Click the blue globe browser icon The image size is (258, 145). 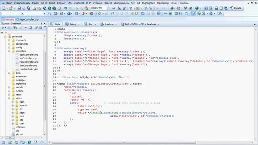[197, 8]
